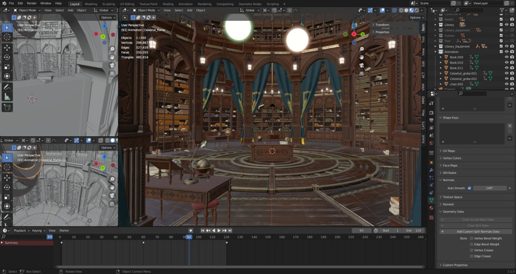Switch to the Sculpting workspace tab

tap(109, 4)
